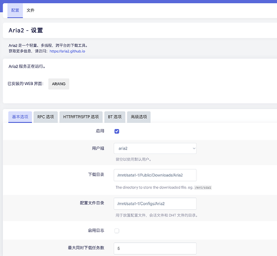Select the 基本选项 tab
This screenshot has height=256, width=277.
pyautogui.click(x=20, y=117)
